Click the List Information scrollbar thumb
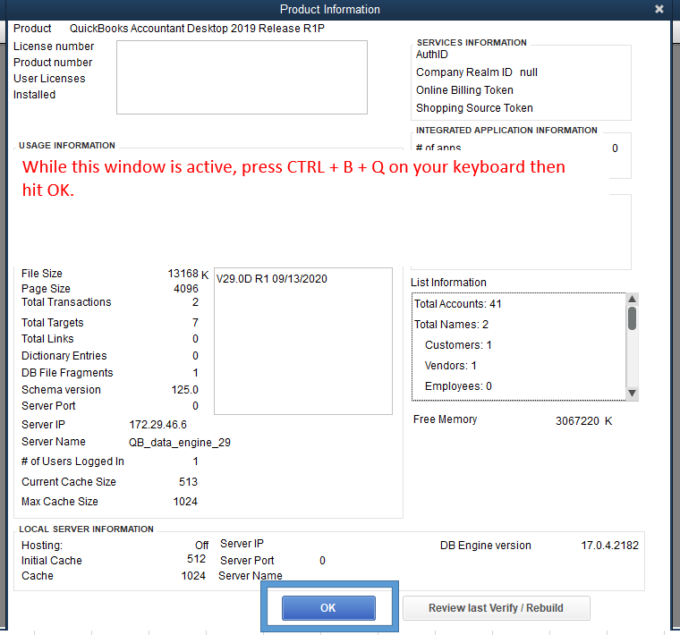This screenshot has height=635, width=680. [633, 318]
